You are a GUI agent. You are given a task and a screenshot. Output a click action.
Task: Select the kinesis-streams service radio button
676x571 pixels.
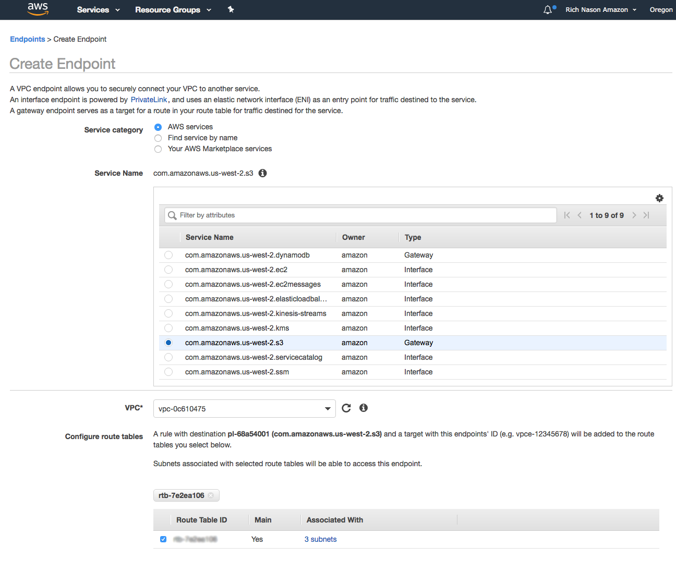pyautogui.click(x=168, y=313)
